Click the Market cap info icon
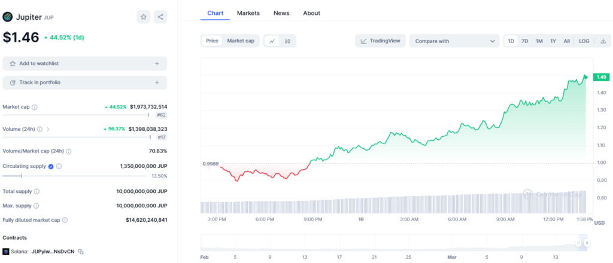 pos(34,107)
